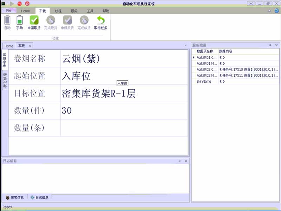Open the document tab list dropdown arrow
The width and height of the screenshot is (281, 211).
186,46
